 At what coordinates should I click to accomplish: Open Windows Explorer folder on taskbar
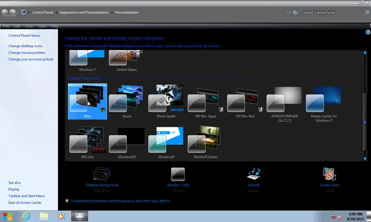click(x=44, y=216)
